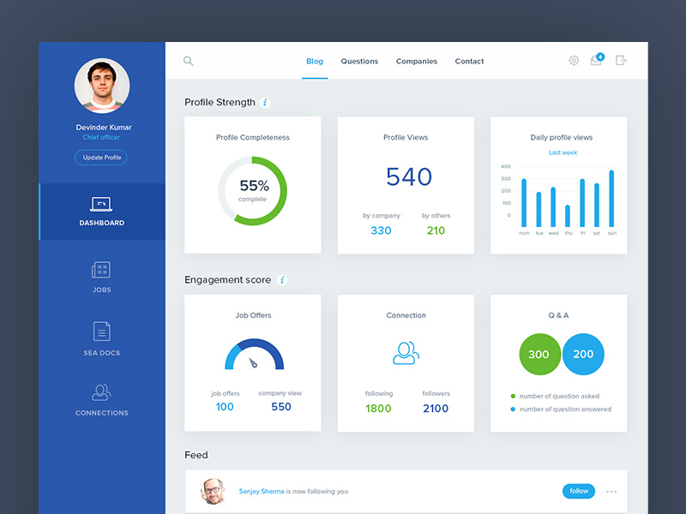
Task: Open Connections people icon in sidebar
Action: coord(101,392)
